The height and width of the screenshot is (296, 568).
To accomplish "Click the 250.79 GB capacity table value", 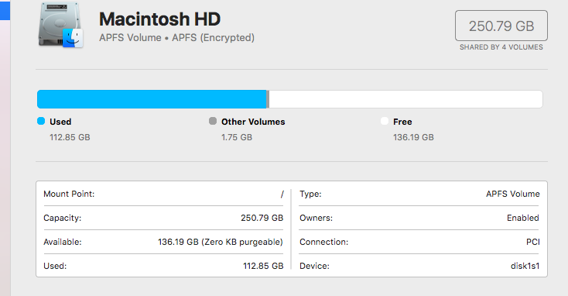I will (x=262, y=218).
